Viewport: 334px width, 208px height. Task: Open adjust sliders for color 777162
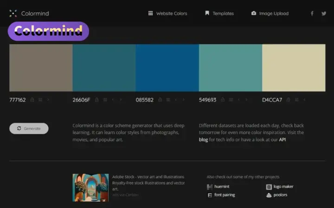[40, 99]
